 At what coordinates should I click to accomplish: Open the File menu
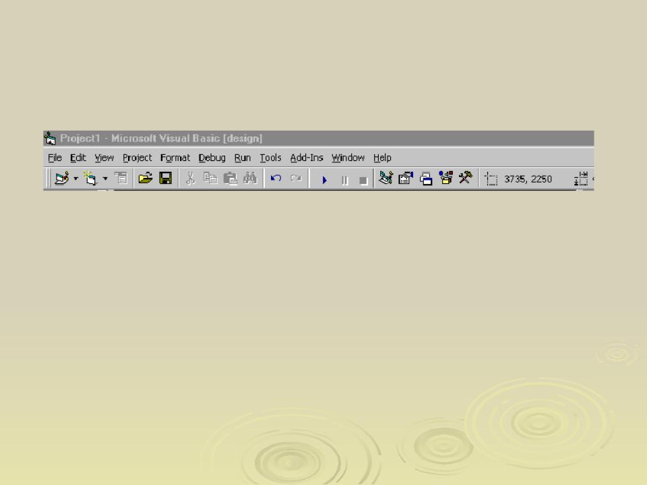(x=55, y=158)
